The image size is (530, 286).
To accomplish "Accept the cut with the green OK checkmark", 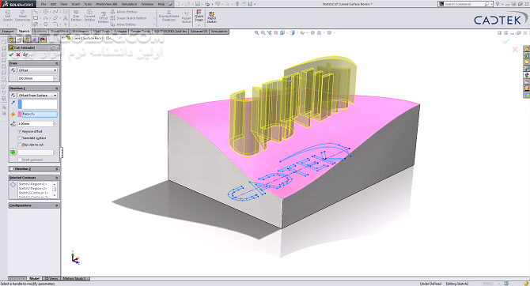I will (x=11, y=55).
